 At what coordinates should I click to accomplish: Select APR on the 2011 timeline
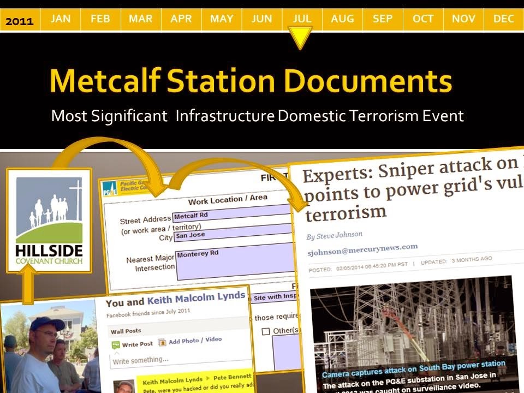[181, 19]
